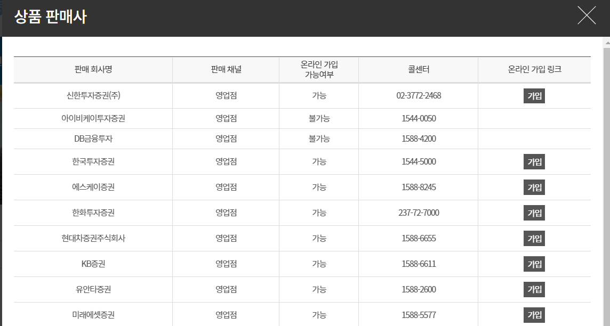Viewport: 610px width, 326px height.
Task: Click 가입 button for 한국투자증권
Action: coord(534,162)
